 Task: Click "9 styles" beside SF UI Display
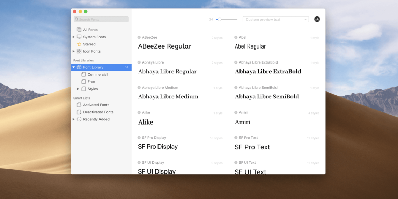pyautogui.click(x=217, y=163)
